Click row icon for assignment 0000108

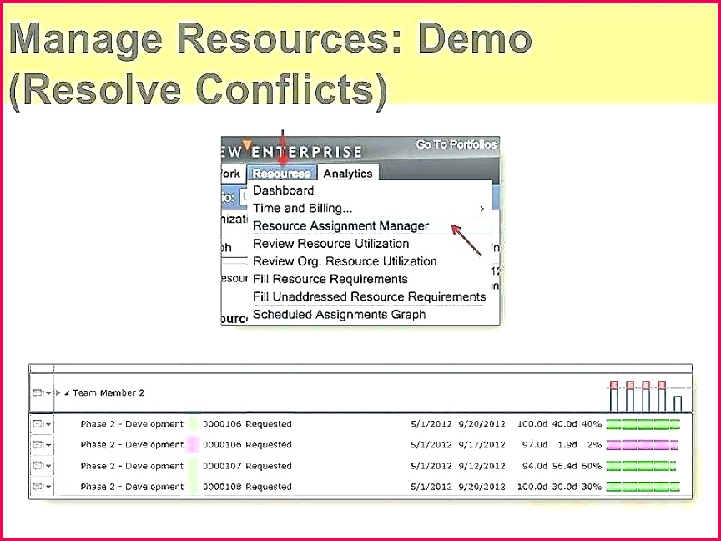(38, 486)
